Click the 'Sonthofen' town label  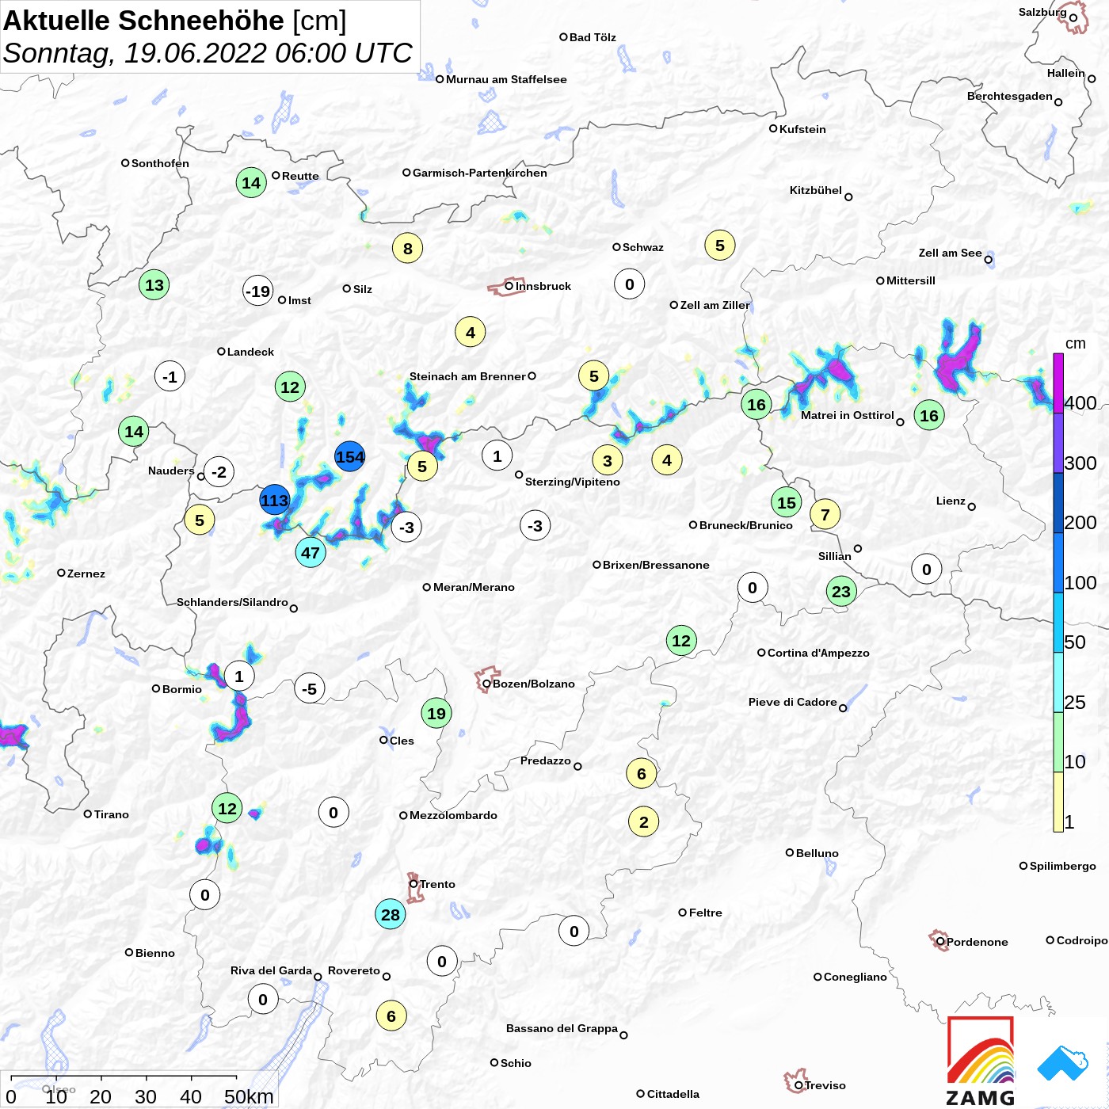[160, 163]
